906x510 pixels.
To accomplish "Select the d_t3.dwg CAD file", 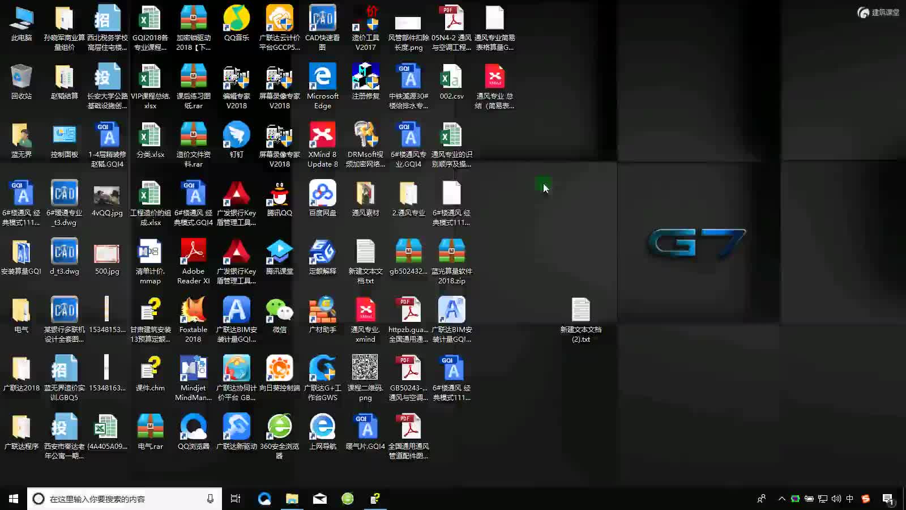I will [65, 257].
